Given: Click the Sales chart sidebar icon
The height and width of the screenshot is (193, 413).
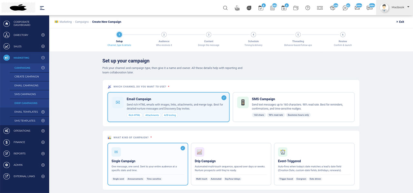Looking at the screenshot, I should click(7, 46).
